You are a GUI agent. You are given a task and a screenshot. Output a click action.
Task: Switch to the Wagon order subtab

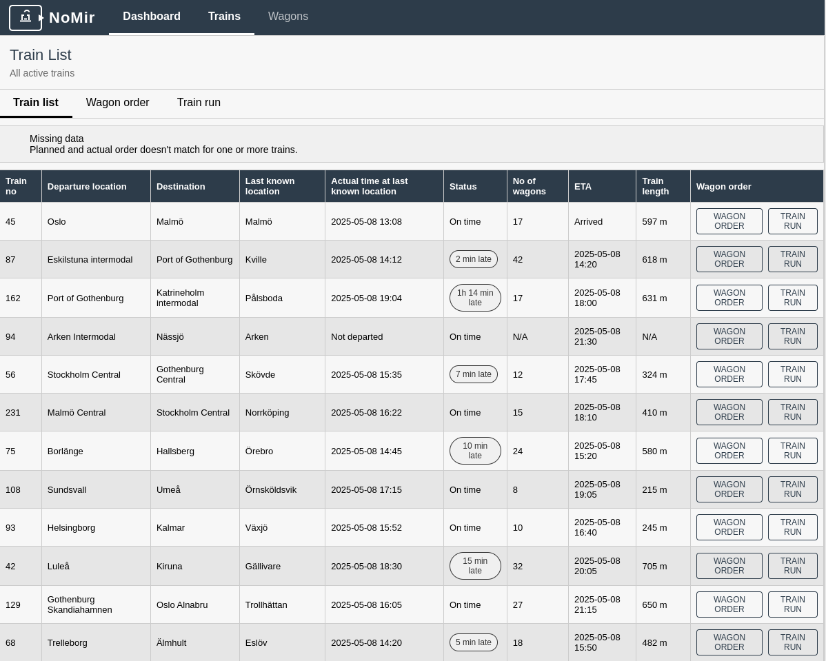tap(117, 103)
